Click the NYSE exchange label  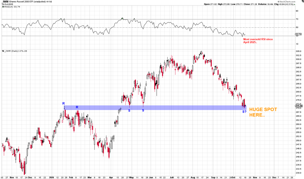[x=49, y=2]
